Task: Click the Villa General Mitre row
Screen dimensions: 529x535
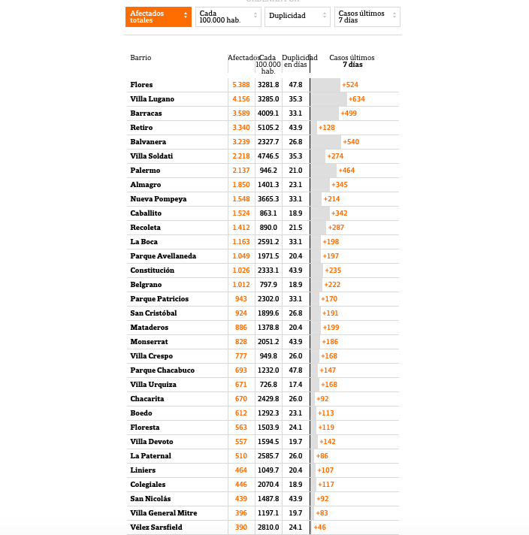Action: (163, 513)
